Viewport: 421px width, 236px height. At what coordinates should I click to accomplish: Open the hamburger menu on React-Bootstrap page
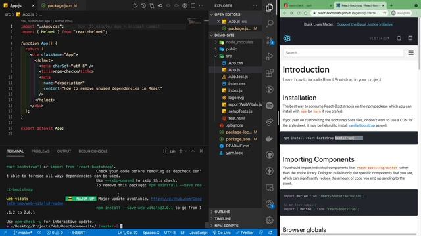tap(410, 52)
